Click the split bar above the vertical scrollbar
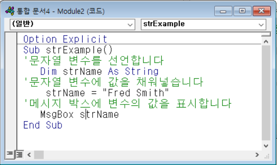 [266, 34]
